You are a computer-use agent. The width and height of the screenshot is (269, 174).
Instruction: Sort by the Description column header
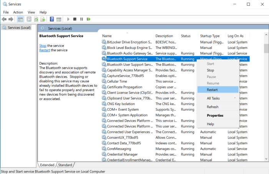point(166,36)
